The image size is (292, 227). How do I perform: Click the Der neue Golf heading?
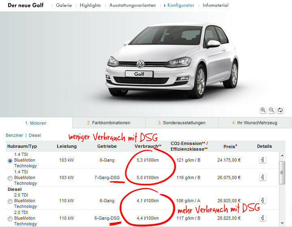pos(26,5)
